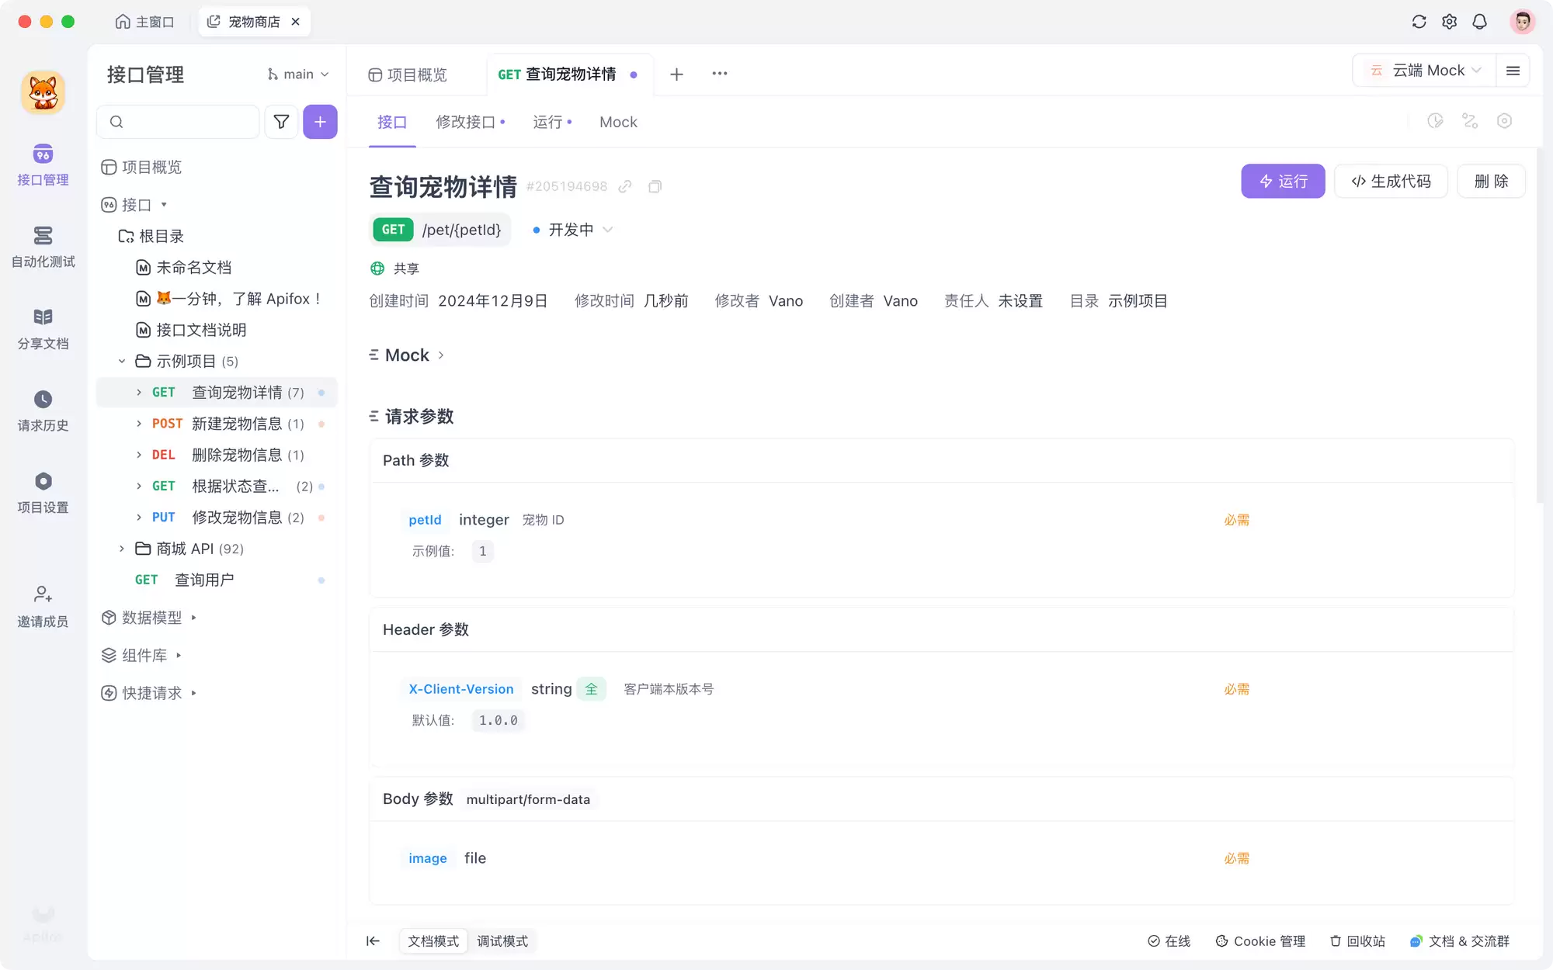Open the tab bar more options ellipsis
The height and width of the screenshot is (970, 1553).
[x=720, y=74]
